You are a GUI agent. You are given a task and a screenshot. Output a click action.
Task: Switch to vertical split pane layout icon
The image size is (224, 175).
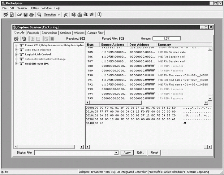coord(33,39)
